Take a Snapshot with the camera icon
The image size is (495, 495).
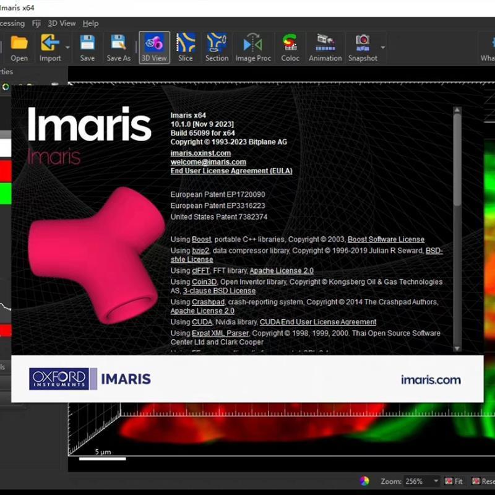pos(363,48)
